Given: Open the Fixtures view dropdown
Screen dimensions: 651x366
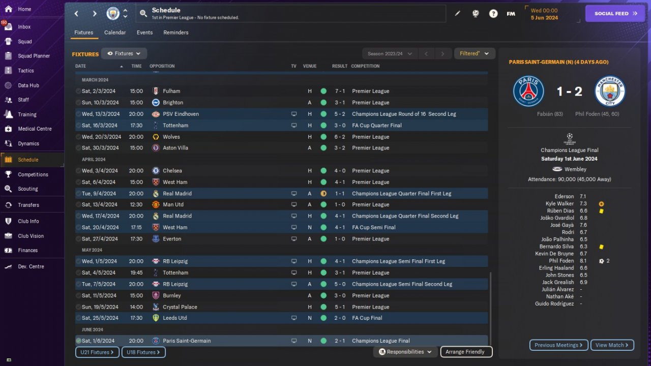Looking at the screenshot, I should (x=124, y=53).
